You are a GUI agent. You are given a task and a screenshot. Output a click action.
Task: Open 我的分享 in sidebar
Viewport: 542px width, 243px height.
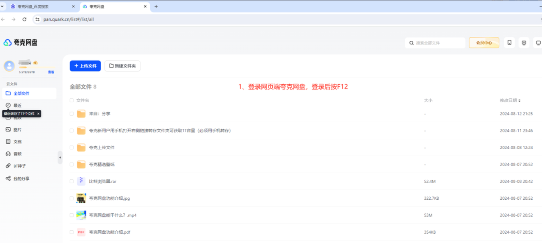click(21, 179)
